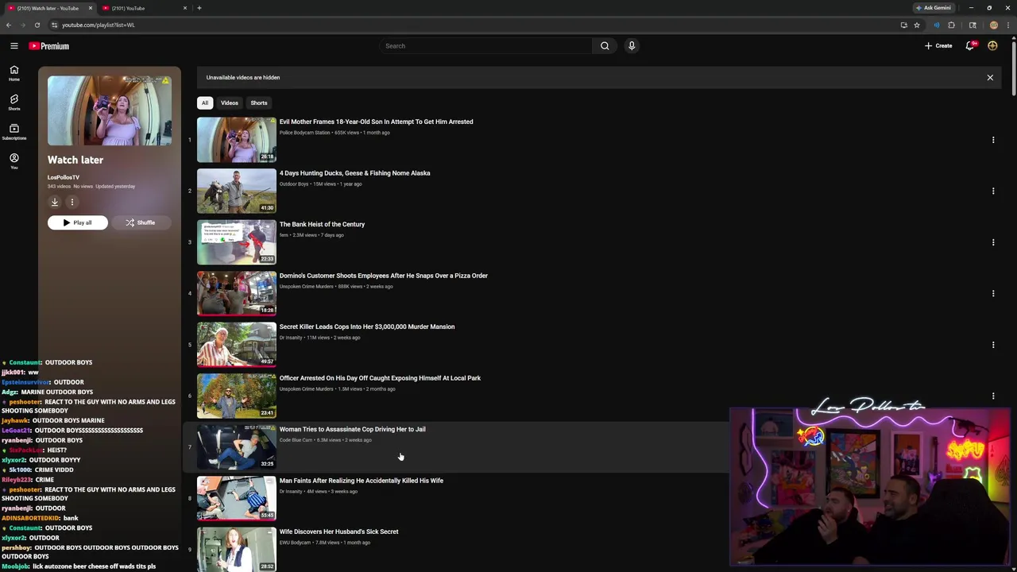The image size is (1017, 572).
Task: Click the install app icon in address bar
Action: (x=904, y=25)
